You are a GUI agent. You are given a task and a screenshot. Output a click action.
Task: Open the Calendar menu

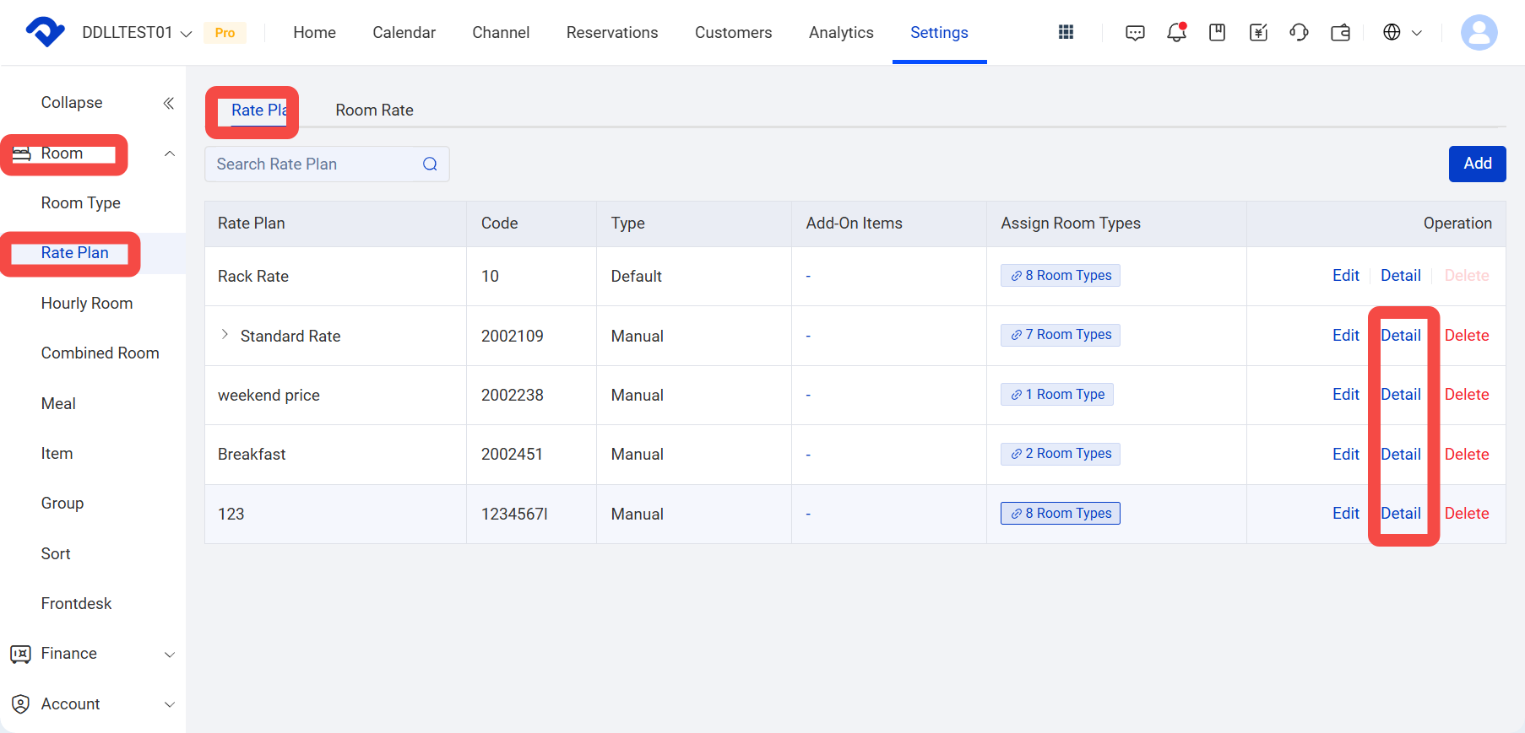(x=404, y=32)
